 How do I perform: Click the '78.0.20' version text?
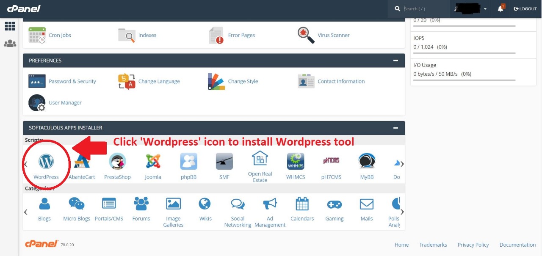67,245
